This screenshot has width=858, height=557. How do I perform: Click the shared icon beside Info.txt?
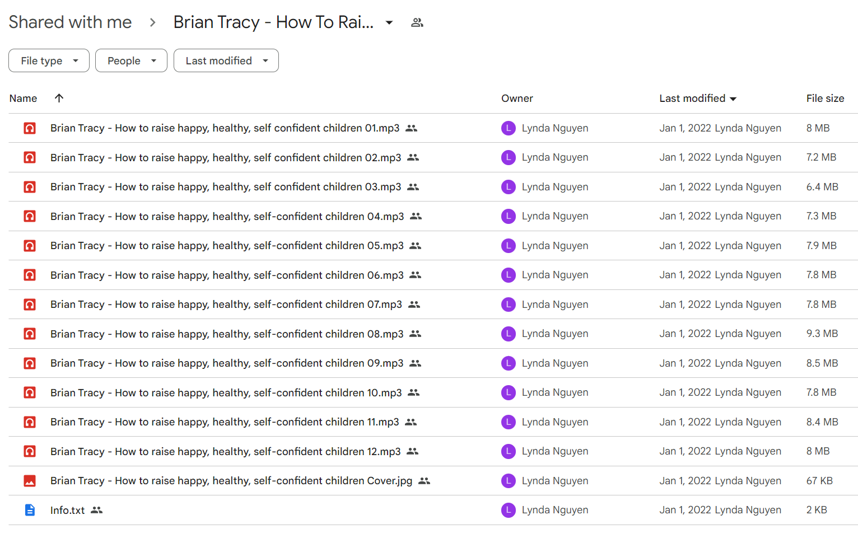[x=97, y=510]
